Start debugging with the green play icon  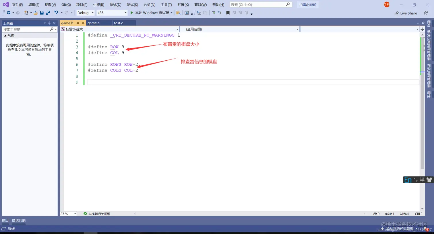pos(131,13)
